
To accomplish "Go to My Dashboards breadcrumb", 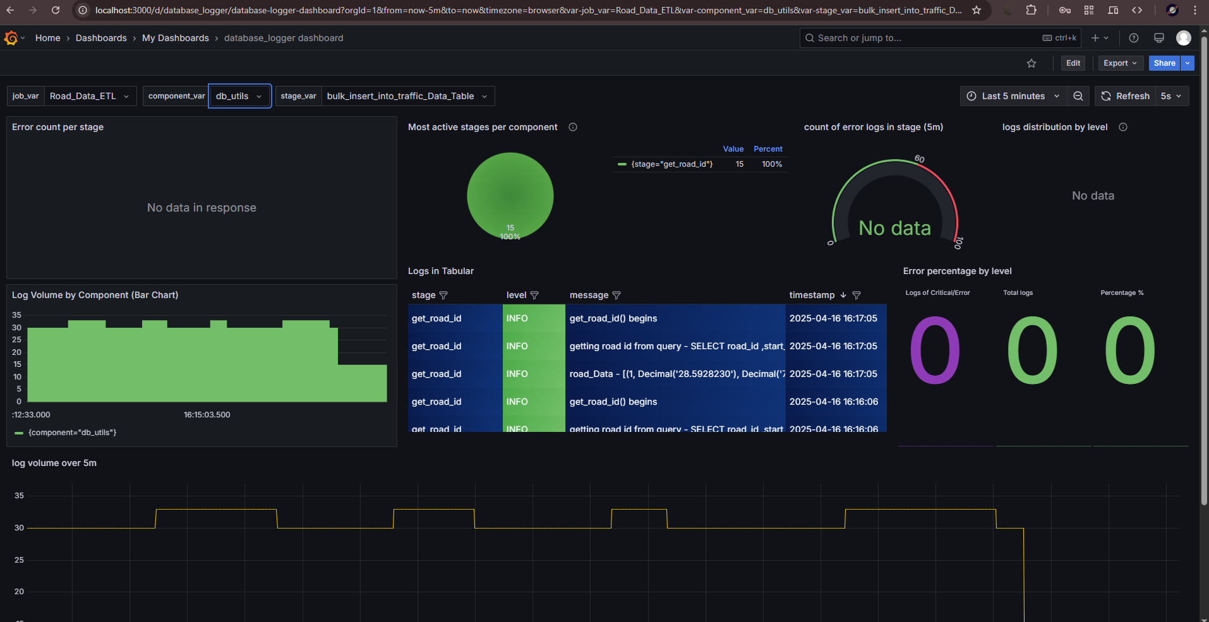I will click(x=175, y=39).
